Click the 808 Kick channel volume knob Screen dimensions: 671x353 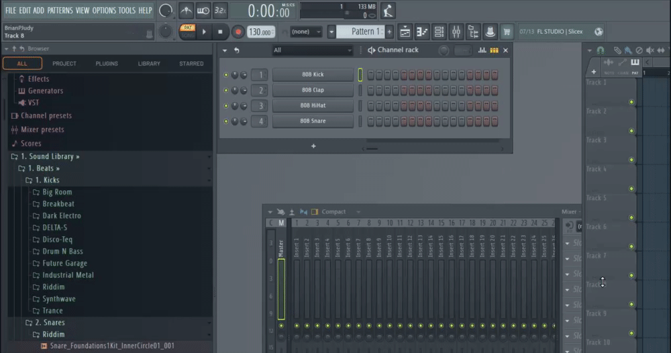pyautogui.click(x=243, y=75)
